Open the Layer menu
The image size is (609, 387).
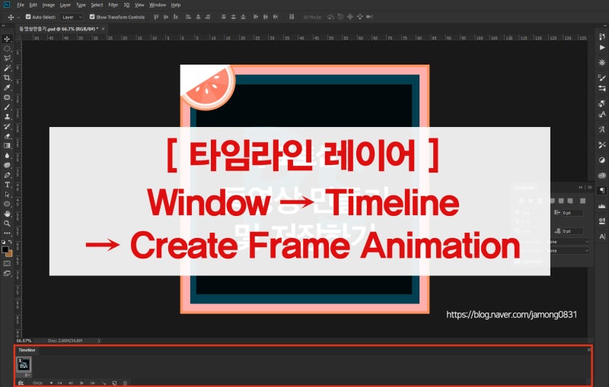coord(65,5)
